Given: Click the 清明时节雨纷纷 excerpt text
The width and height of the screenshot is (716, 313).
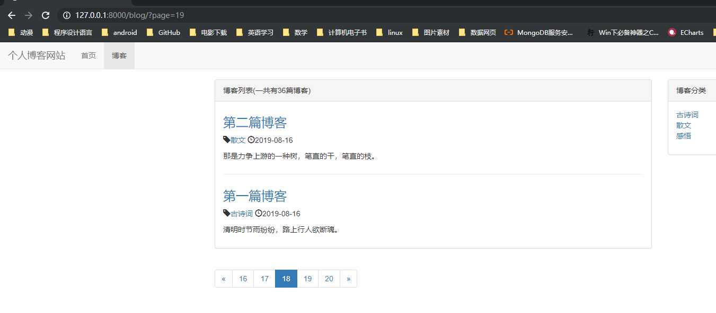Looking at the screenshot, I should pos(281,229).
